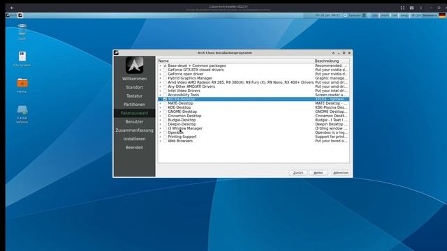Screen dimensions: 447x251
Task: Click the Sensors panel item
Action: [430, 15]
